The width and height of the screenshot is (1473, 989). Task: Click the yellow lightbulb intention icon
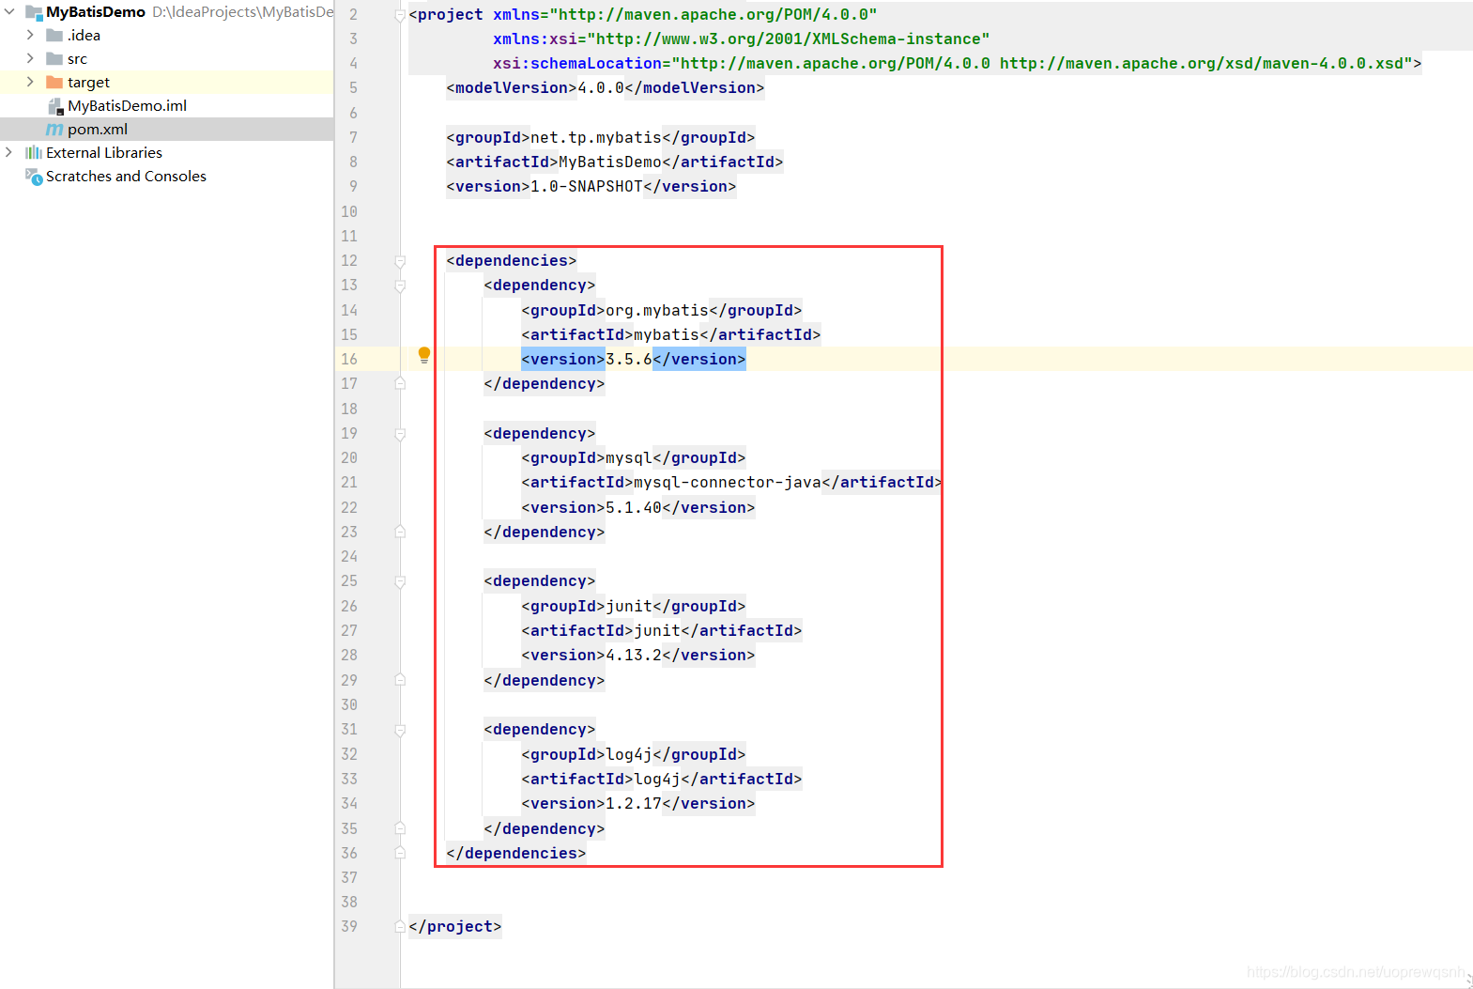tap(424, 355)
